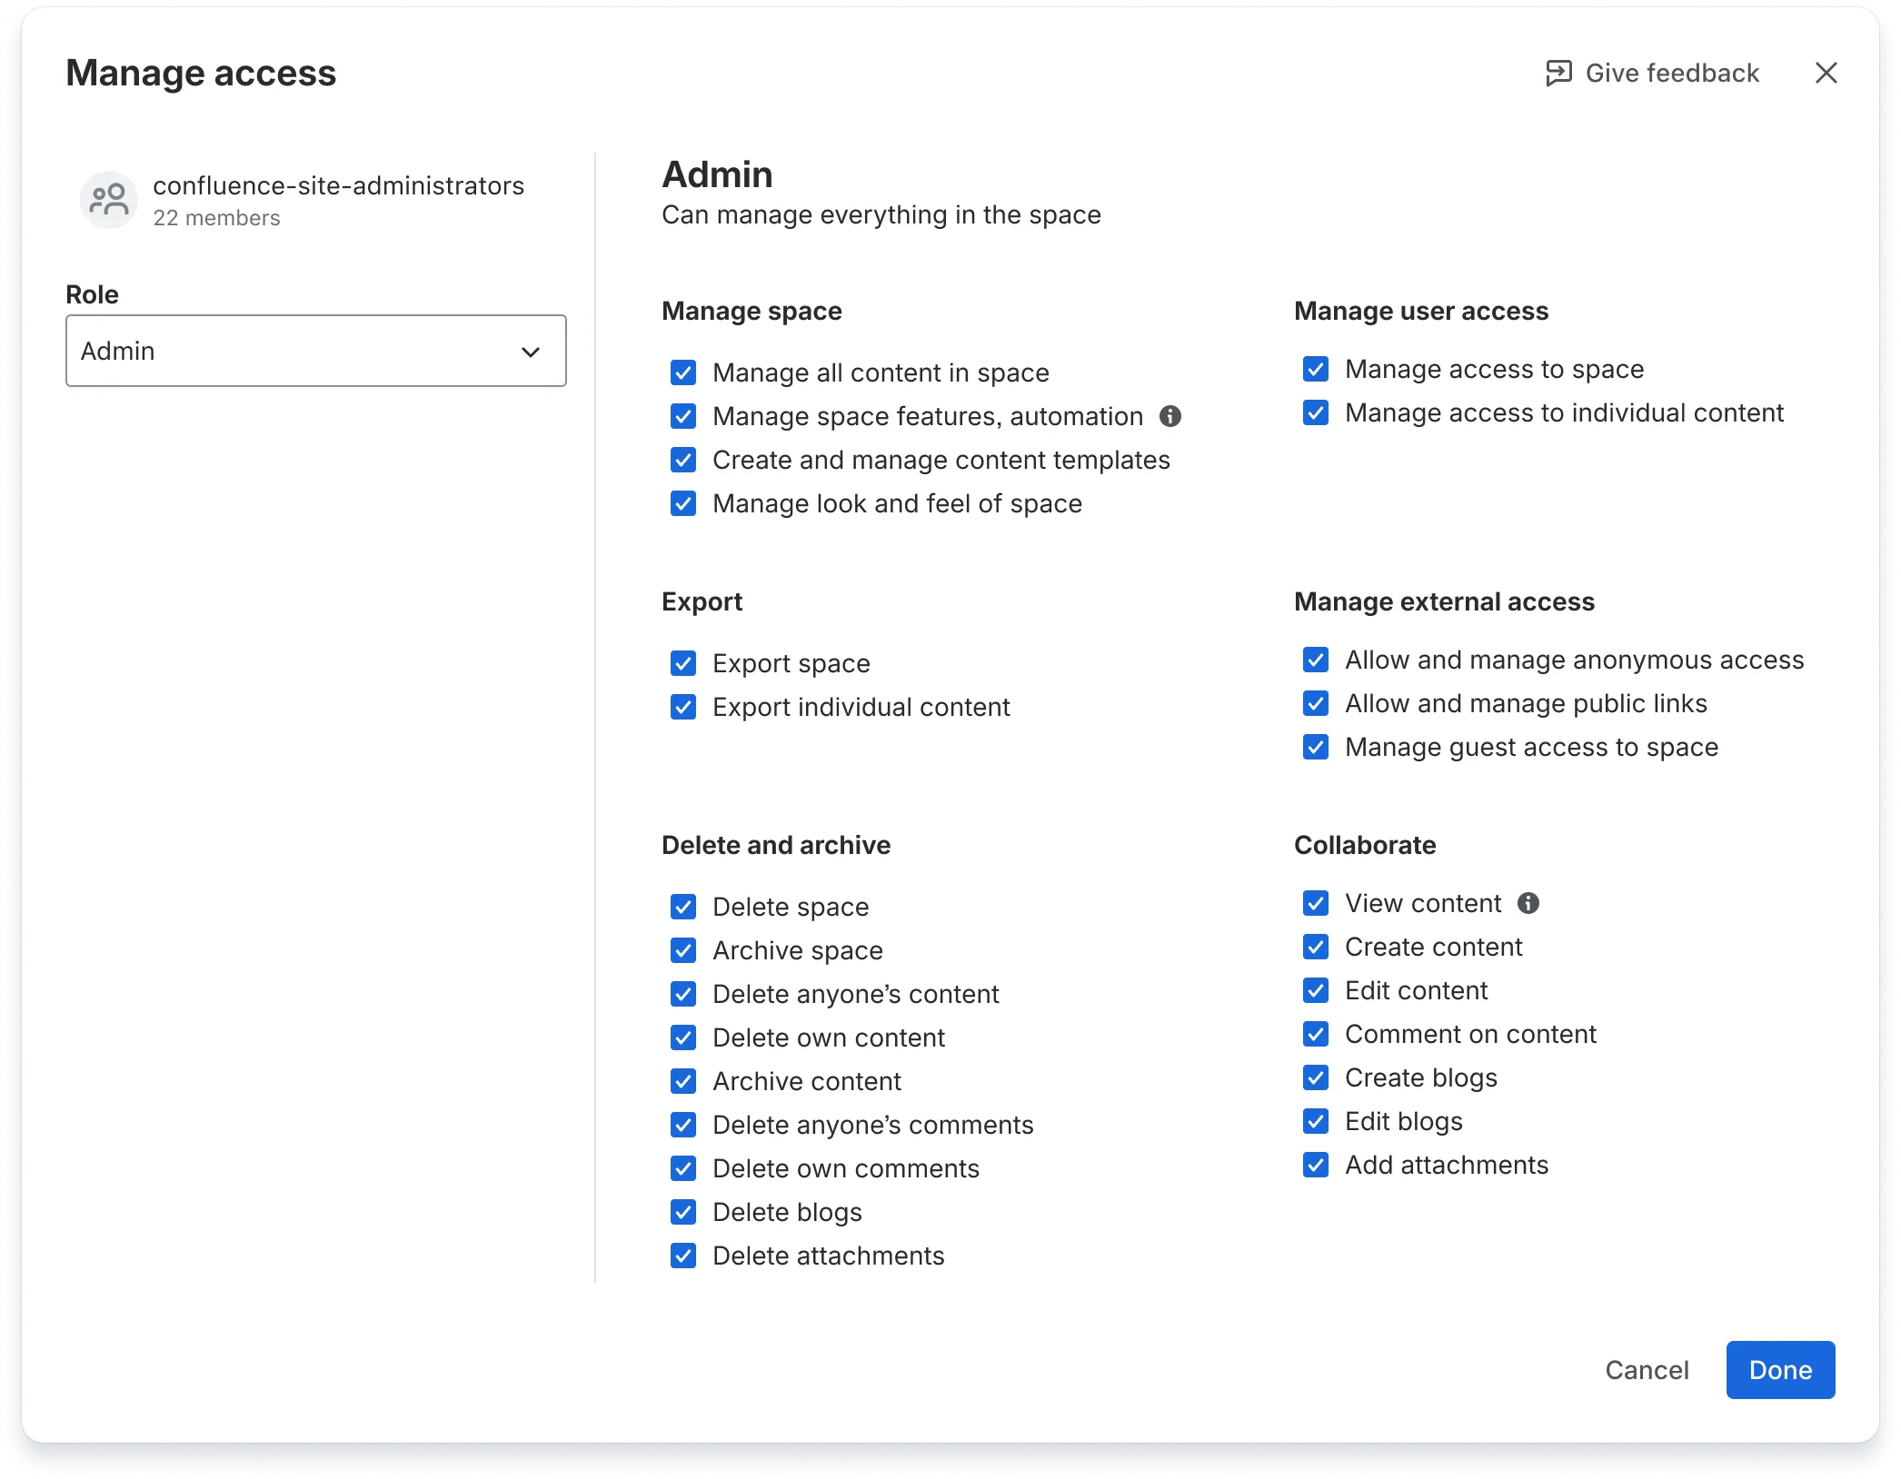Toggle Add attachments checkbox
1901x1479 pixels.
click(x=1316, y=1165)
